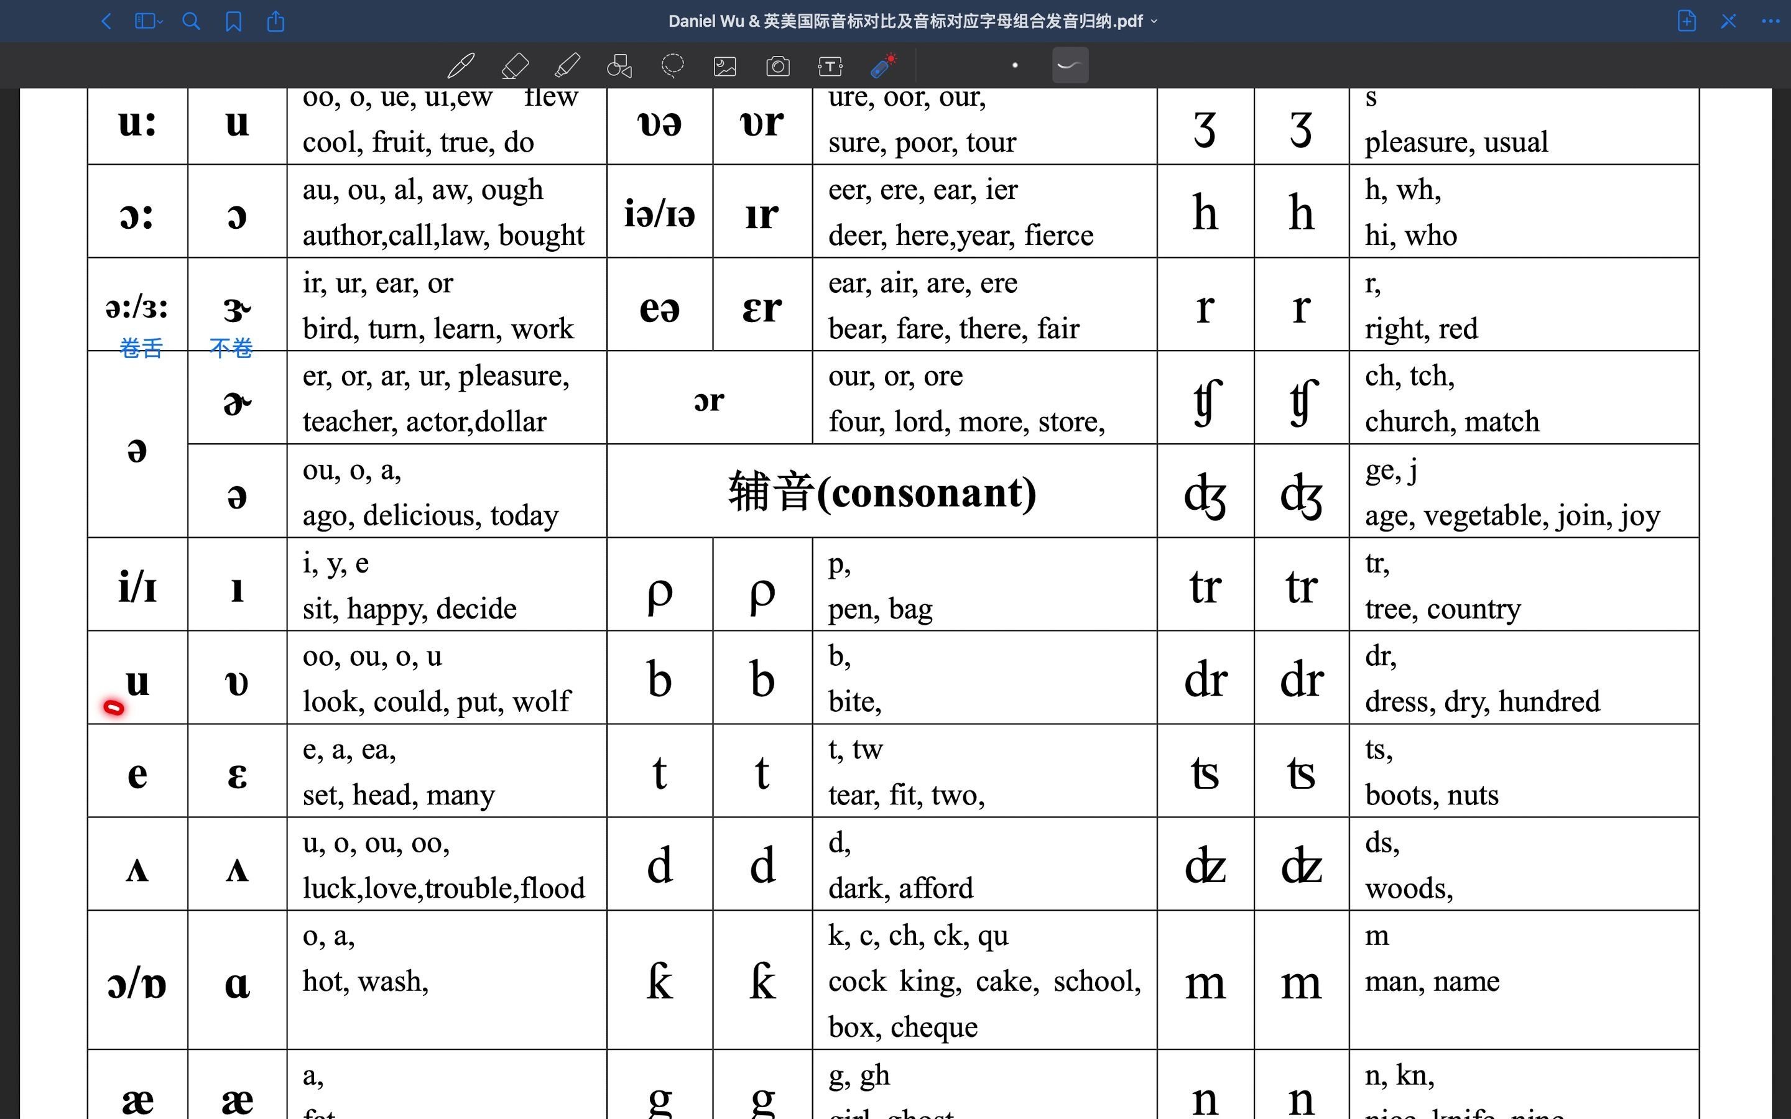Click the text 'bird, turn, learn, work'

tap(438, 329)
